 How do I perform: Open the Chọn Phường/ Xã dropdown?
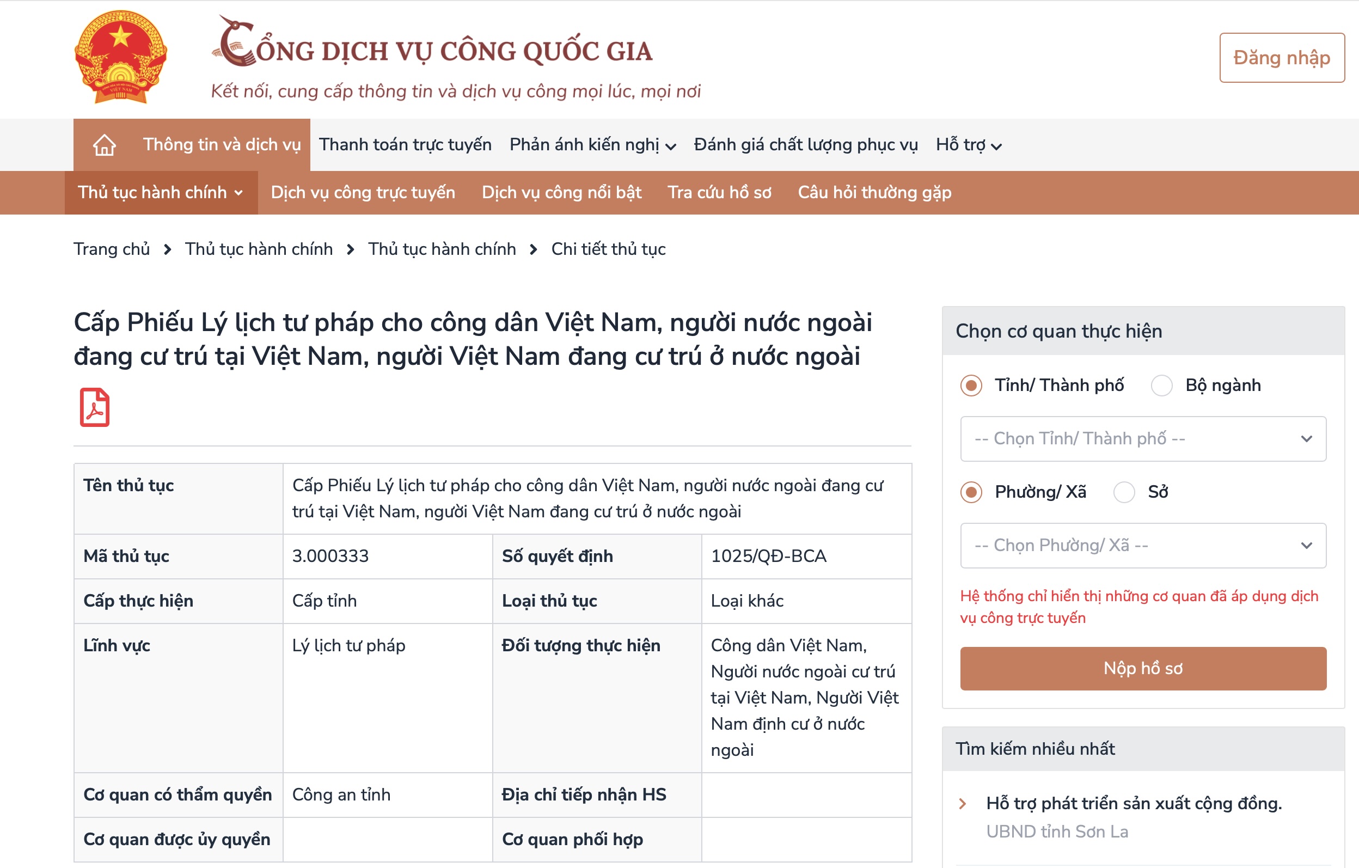1143,546
